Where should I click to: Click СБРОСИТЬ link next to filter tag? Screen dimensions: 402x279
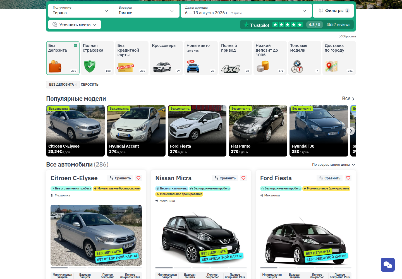tap(90, 85)
